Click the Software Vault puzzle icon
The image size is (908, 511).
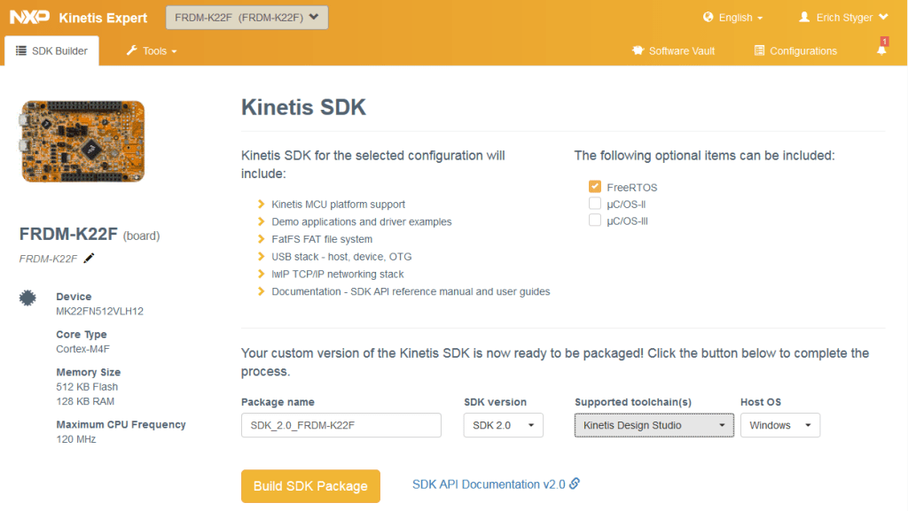pos(638,50)
